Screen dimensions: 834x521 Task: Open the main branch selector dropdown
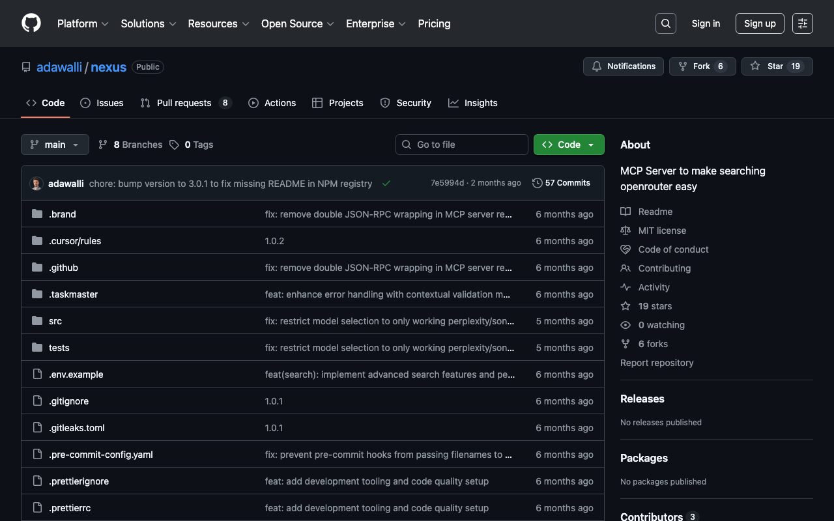point(55,145)
